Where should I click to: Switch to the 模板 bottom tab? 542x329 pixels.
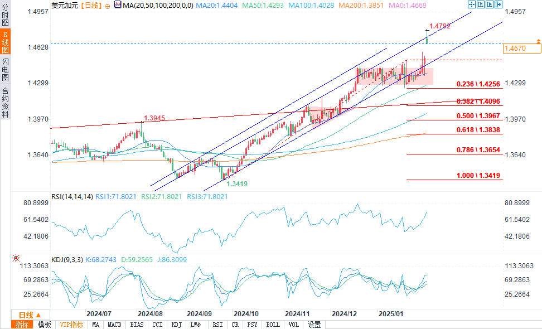pyautogui.click(x=44, y=325)
